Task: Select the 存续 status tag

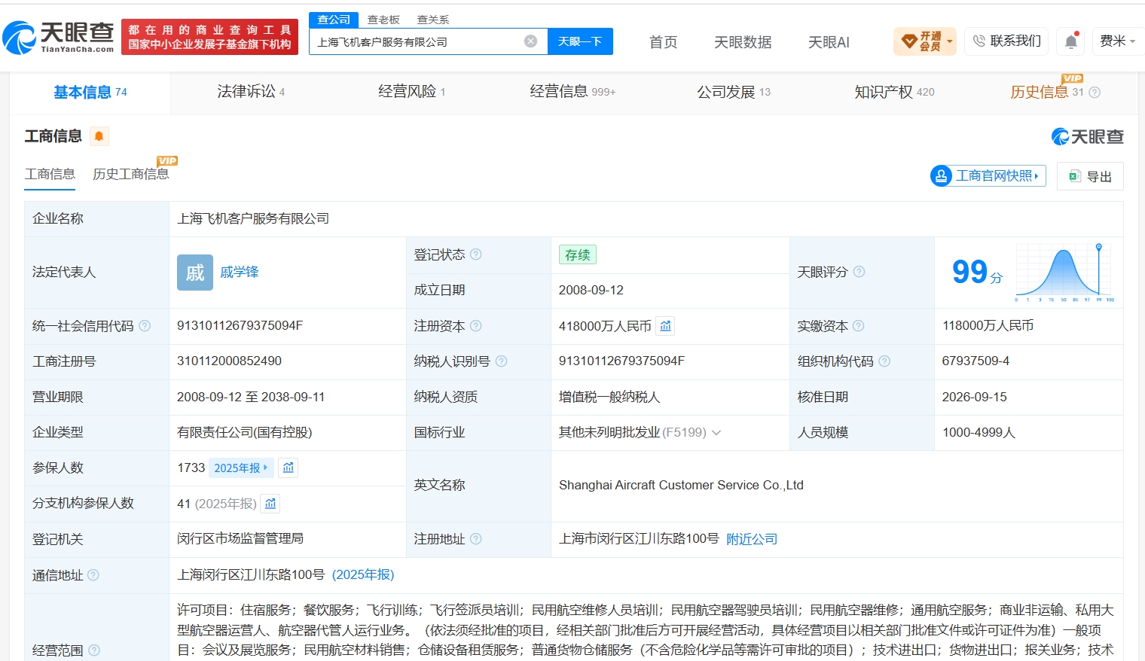Action: tap(578, 255)
